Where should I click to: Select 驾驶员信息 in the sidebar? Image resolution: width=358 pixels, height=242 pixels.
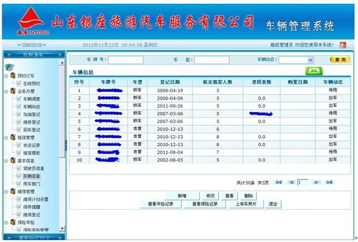(x=33, y=168)
